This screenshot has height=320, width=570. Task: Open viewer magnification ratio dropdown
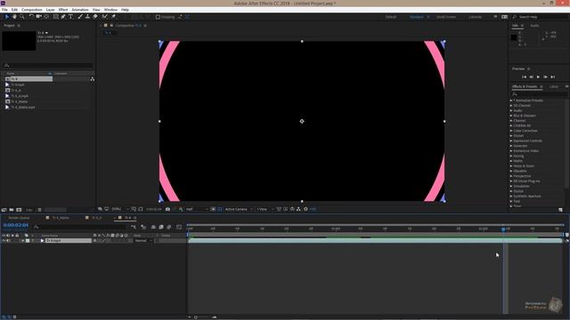[120, 210]
